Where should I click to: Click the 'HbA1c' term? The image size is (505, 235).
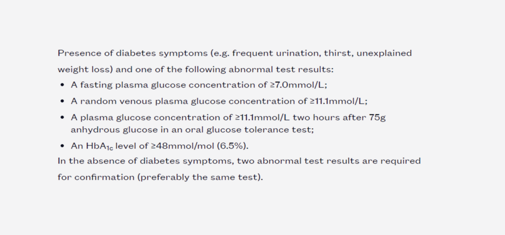[100, 147]
